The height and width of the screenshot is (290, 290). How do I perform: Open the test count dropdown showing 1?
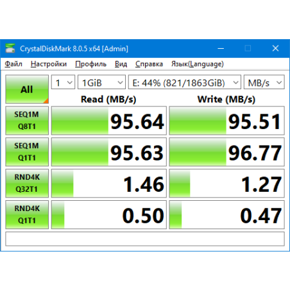pyautogui.click(x=63, y=82)
